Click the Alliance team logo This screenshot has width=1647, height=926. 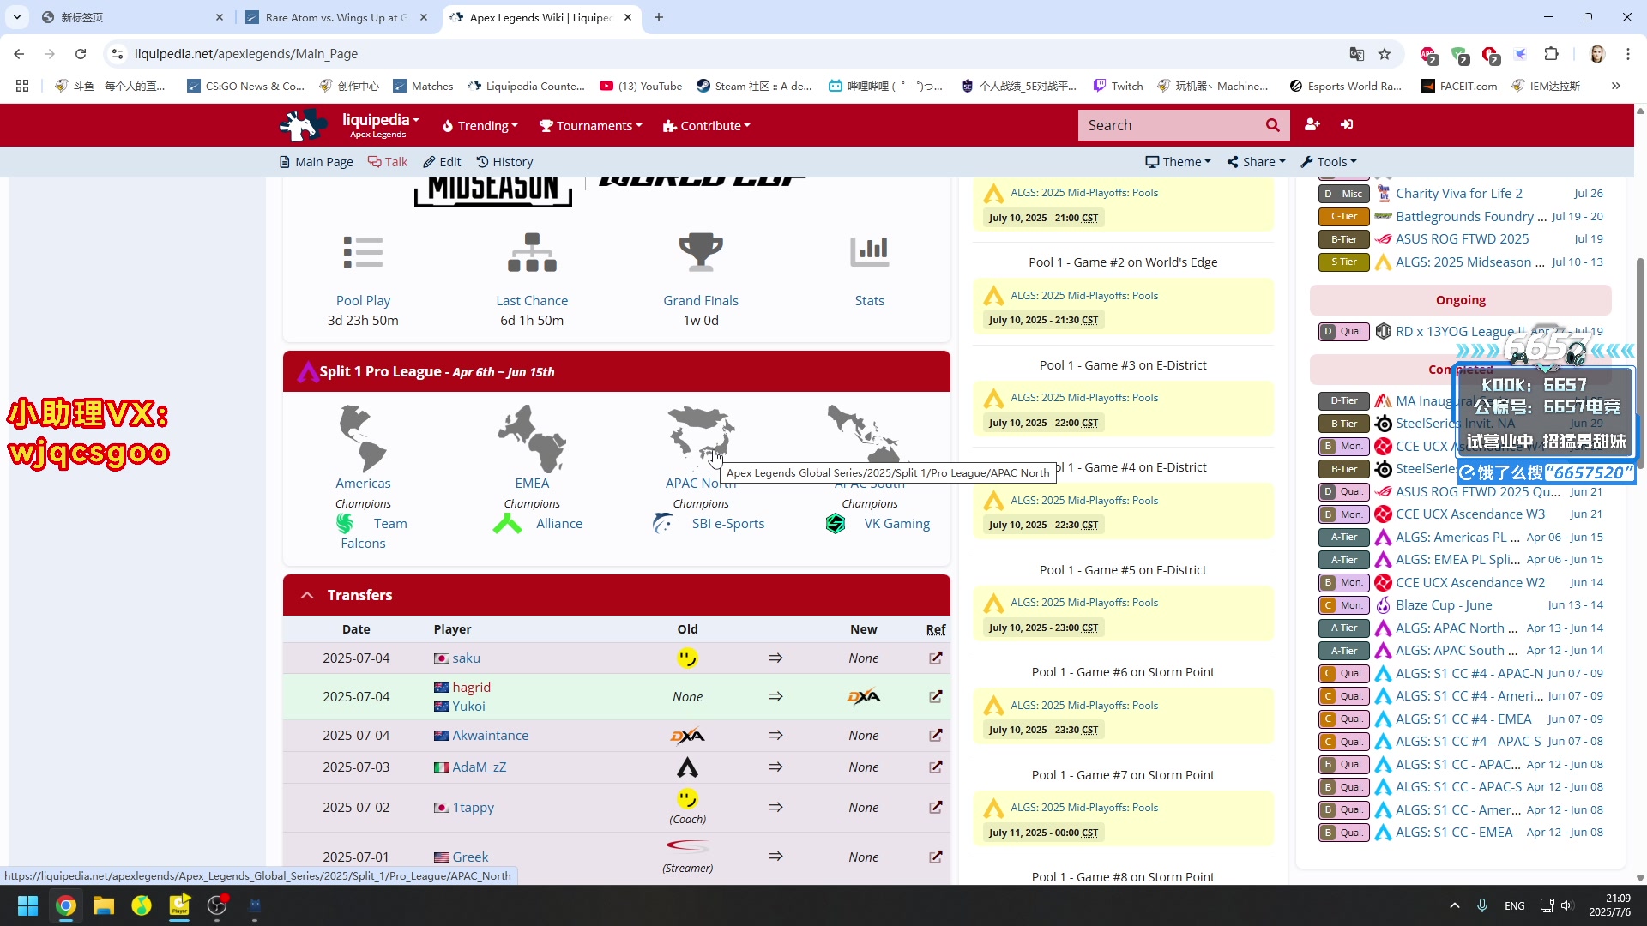click(507, 524)
